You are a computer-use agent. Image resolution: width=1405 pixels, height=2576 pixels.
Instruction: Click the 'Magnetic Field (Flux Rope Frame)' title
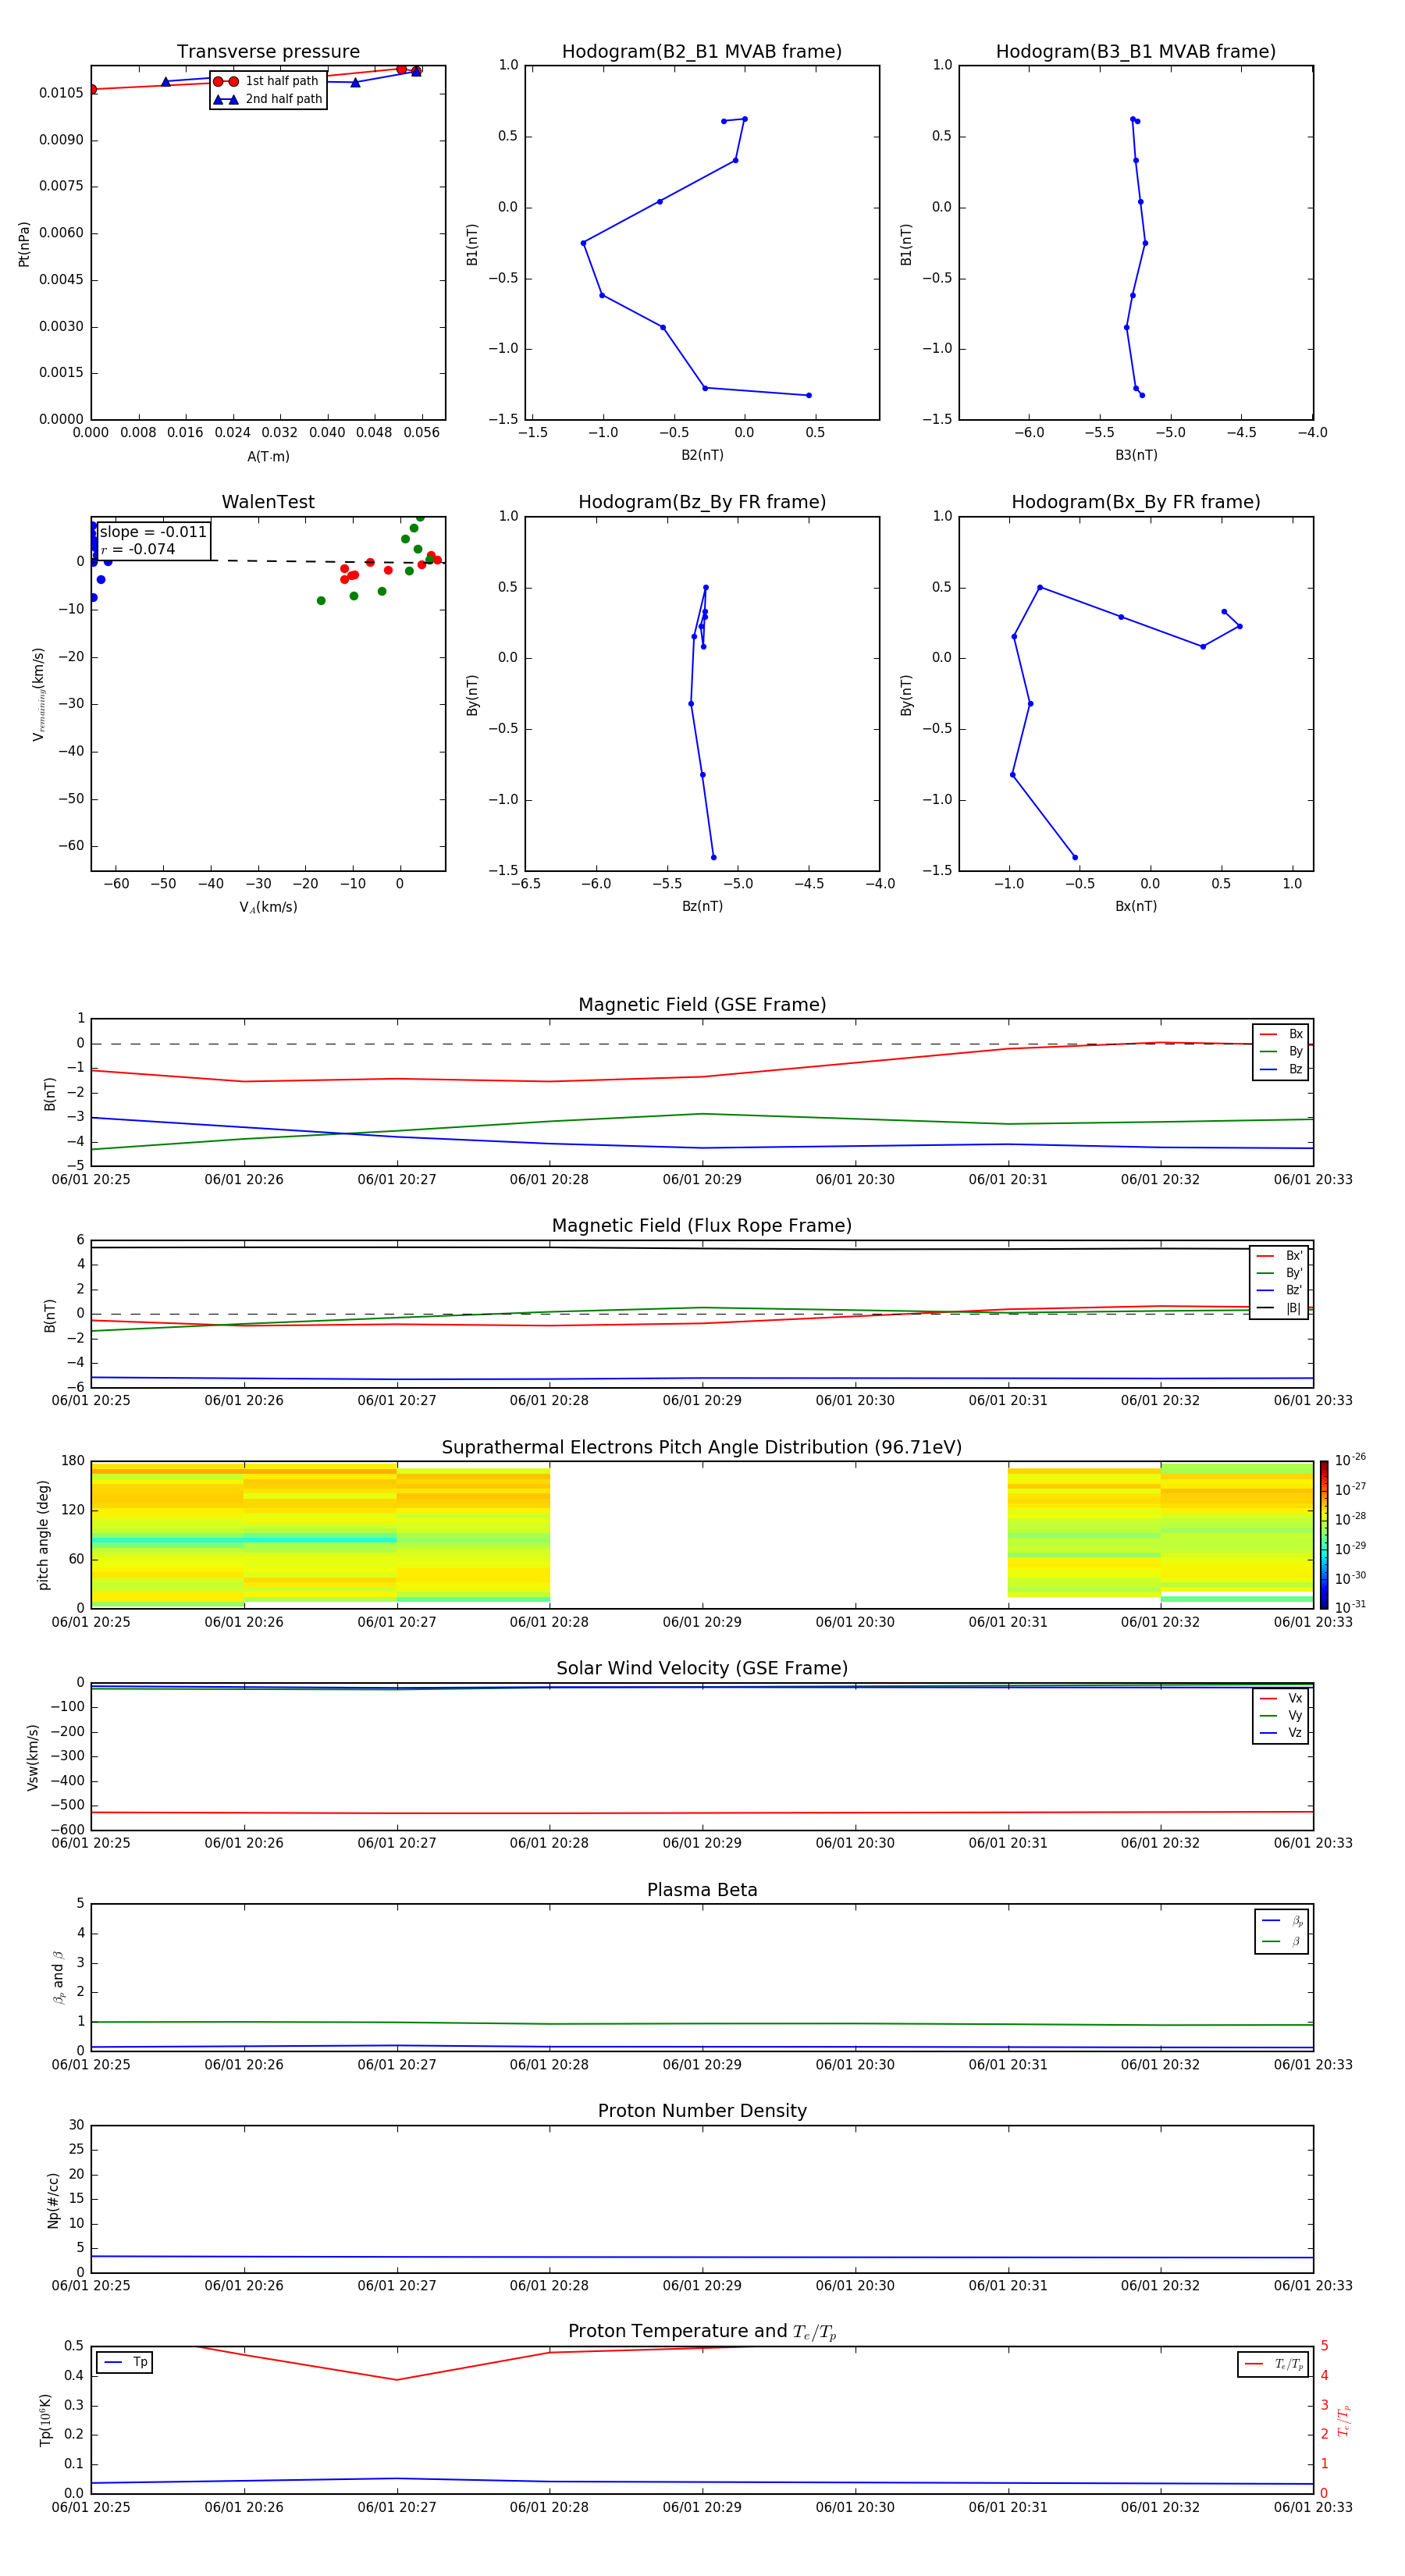click(702, 1226)
